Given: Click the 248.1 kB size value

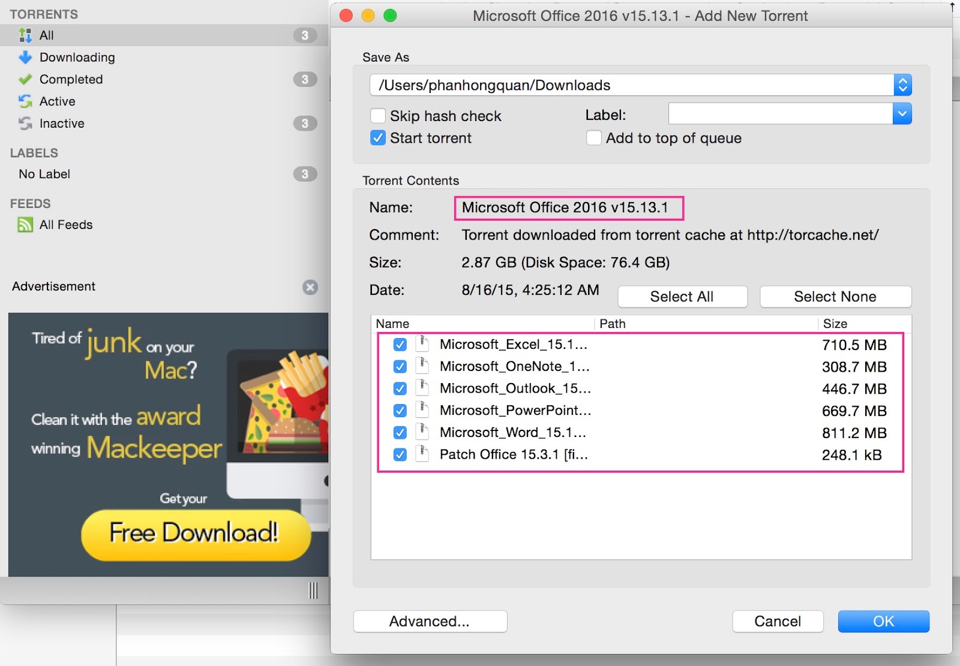Looking at the screenshot, I should (x=852, y=454).
